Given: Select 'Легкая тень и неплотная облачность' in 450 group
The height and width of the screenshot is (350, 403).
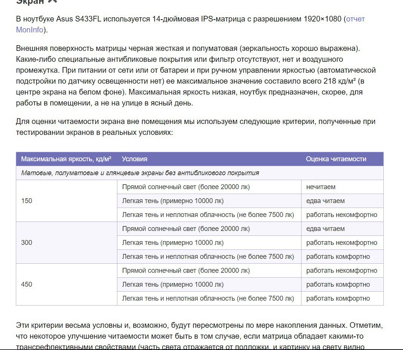Looking at the screenshot, I should point(209,298).
